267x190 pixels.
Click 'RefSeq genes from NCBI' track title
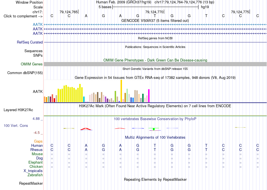pos(155,38)
